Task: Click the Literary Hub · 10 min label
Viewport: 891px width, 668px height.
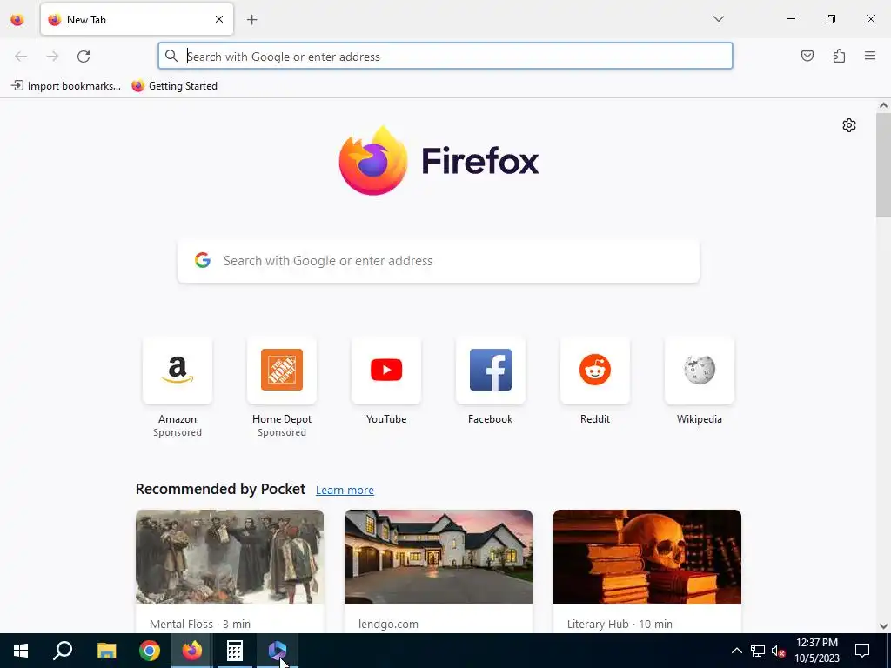Action: tap(620, 624)
